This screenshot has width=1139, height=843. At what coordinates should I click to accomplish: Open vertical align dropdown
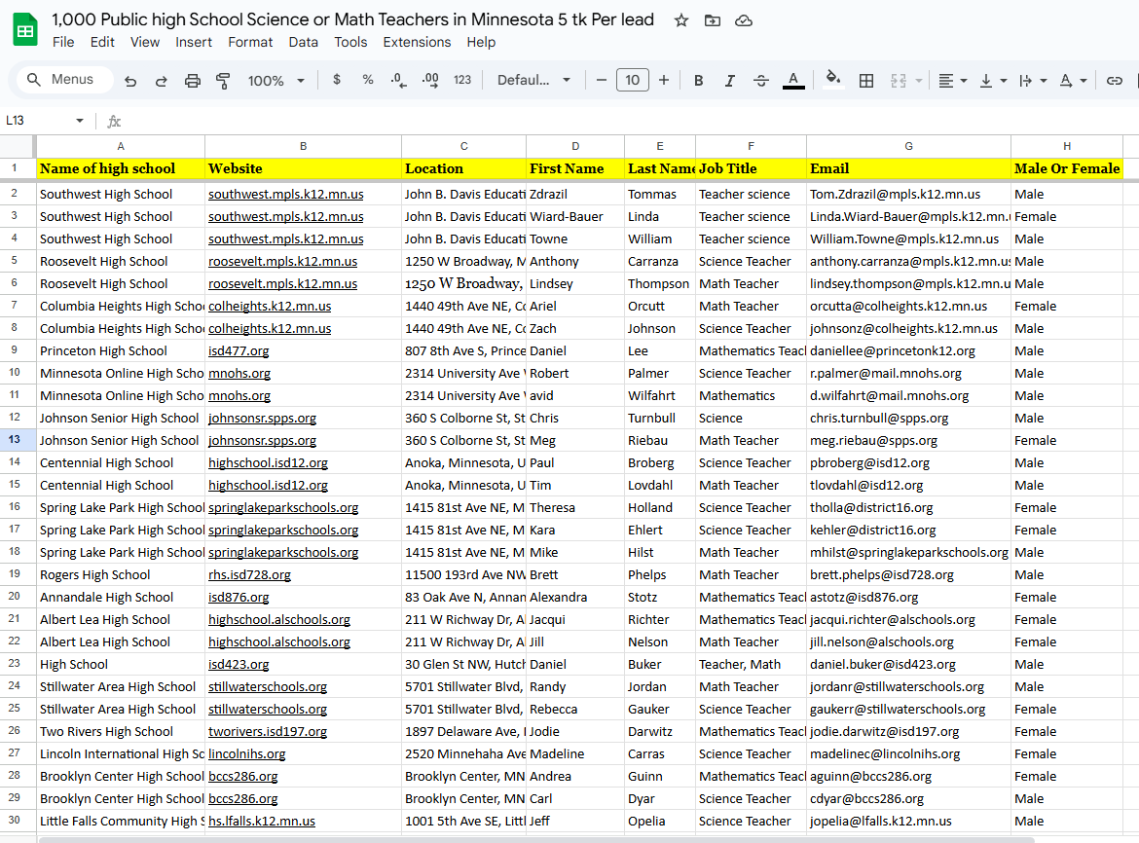[992, 81]
